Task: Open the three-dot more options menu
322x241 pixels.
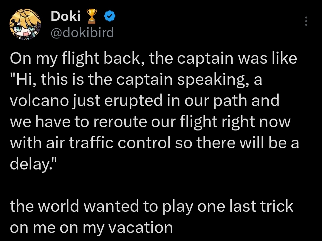Action: 306,21
